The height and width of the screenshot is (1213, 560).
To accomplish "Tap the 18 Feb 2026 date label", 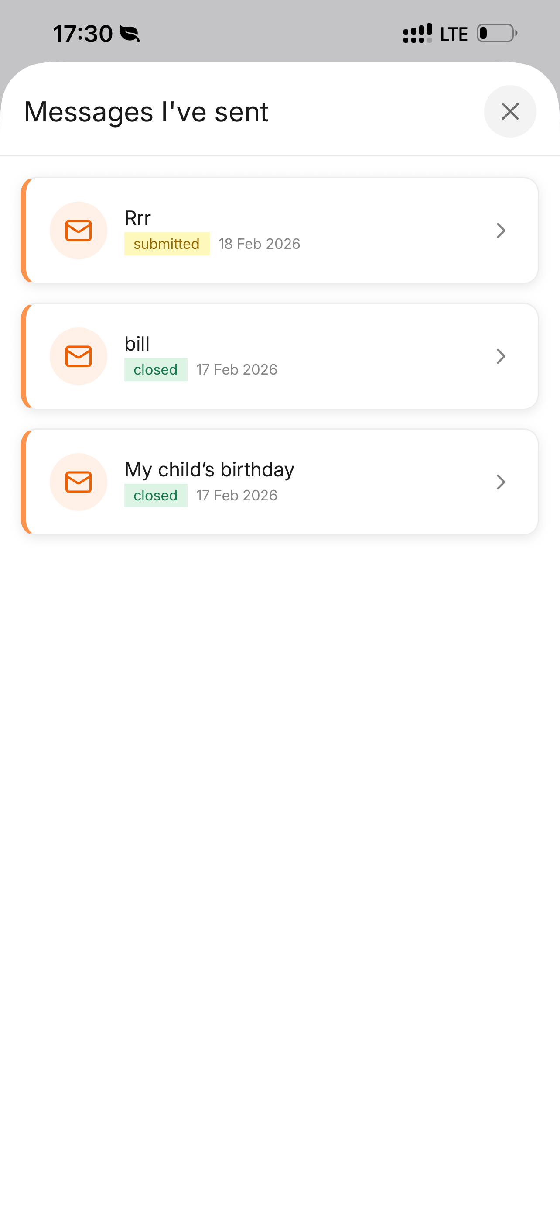I will click(260, 244).
